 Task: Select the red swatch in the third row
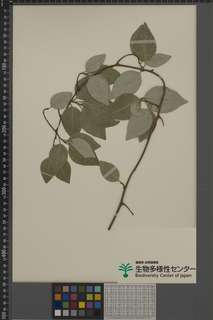[x=74, y=305]
